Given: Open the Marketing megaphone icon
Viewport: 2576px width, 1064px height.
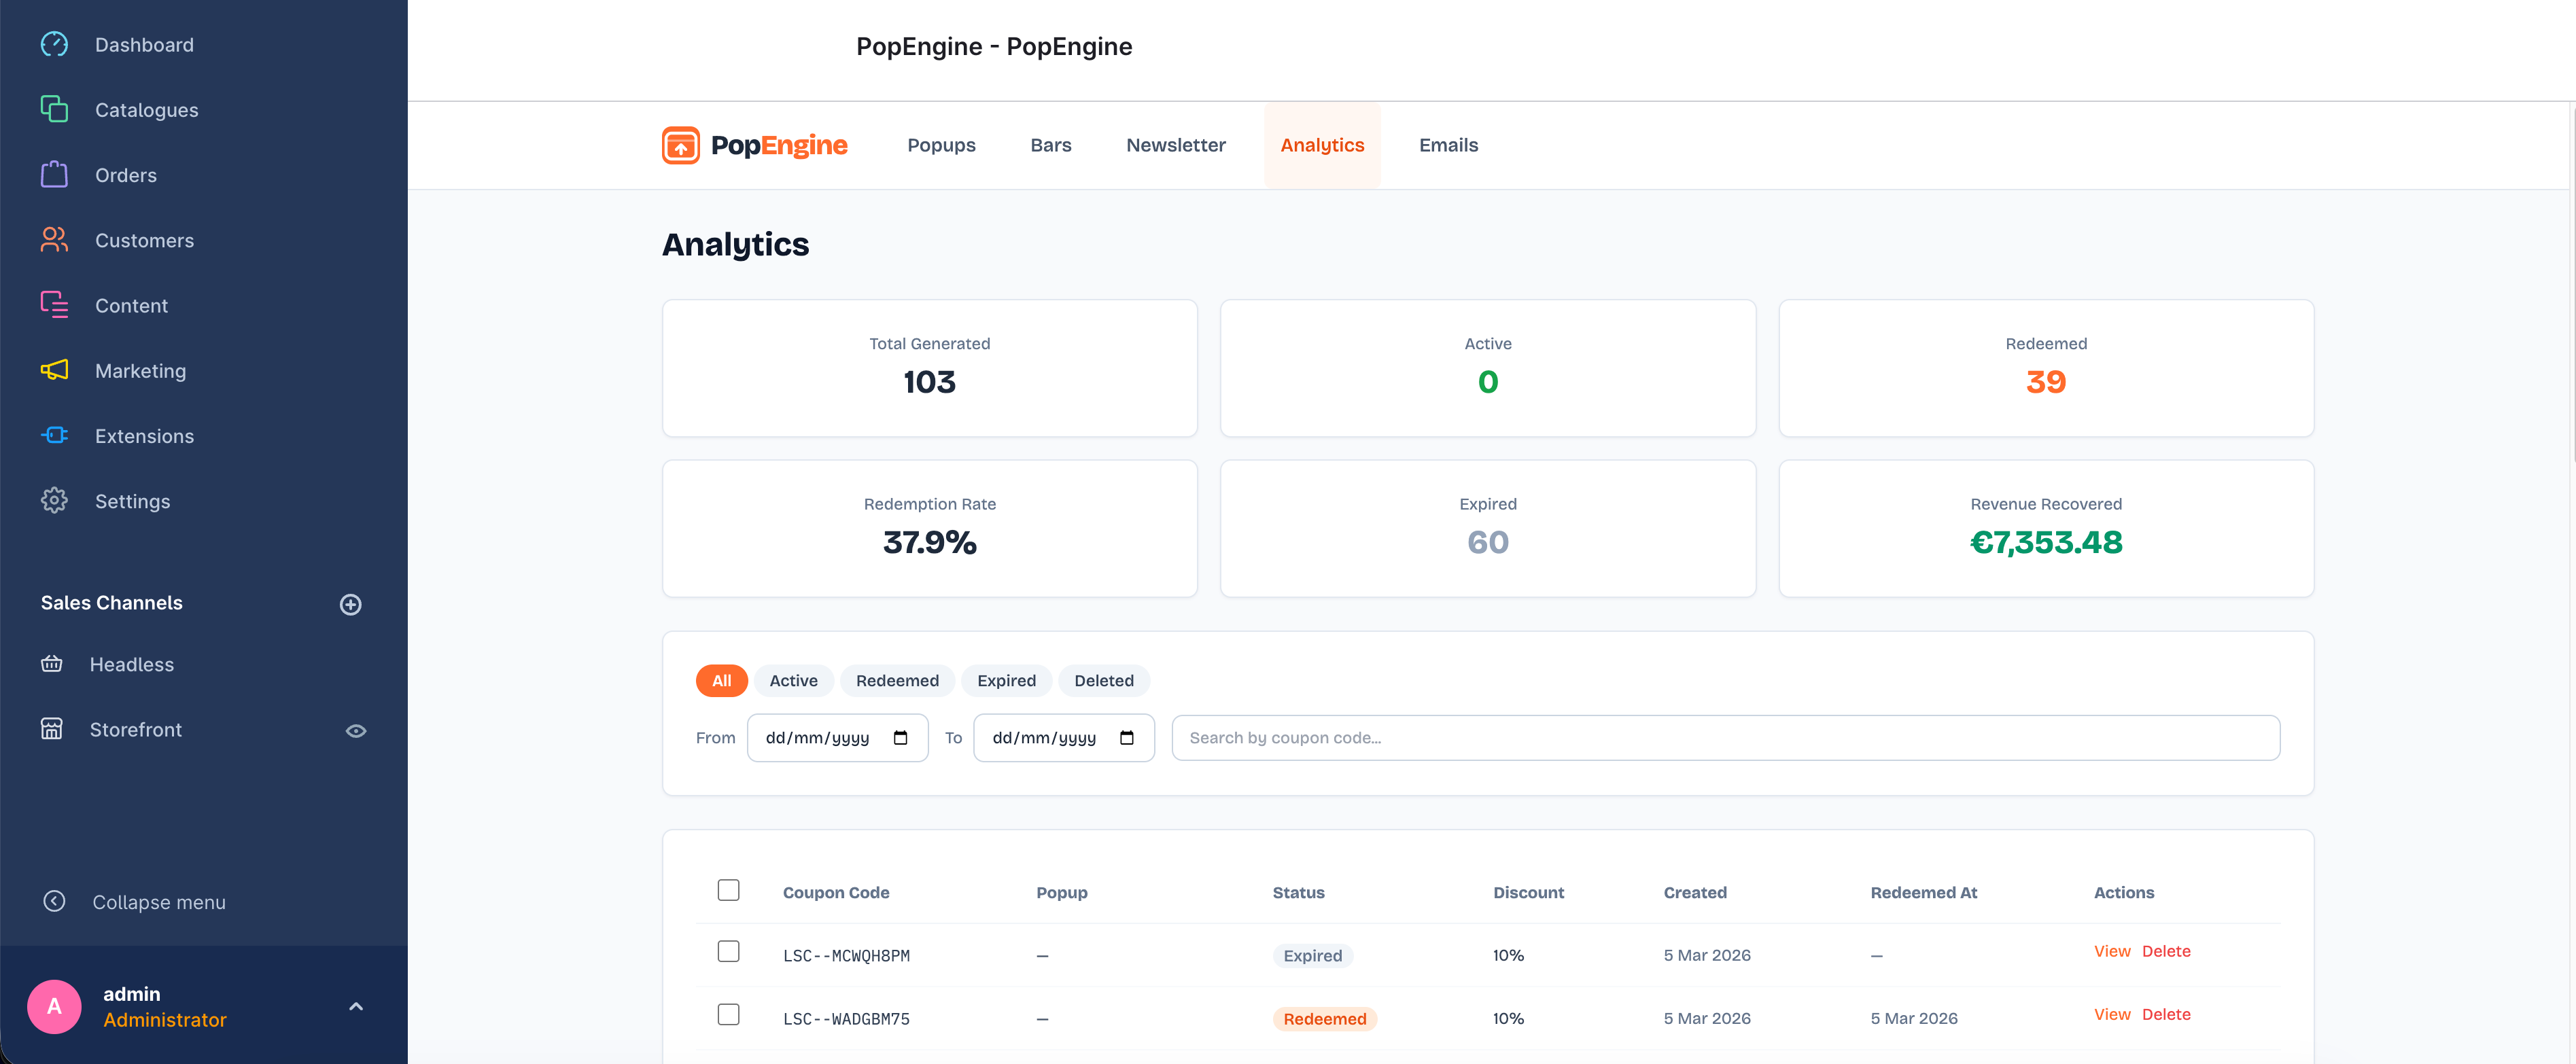Looking at the screenshot, I should click(x=54, y=370).
